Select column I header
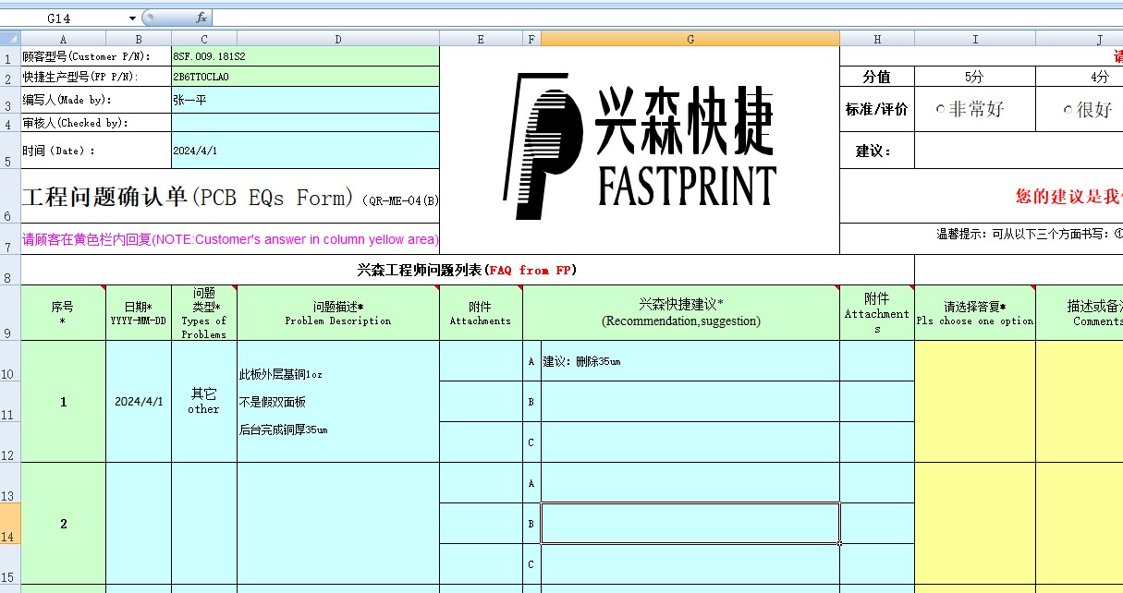1123x593 pixels. pyautogui.click(x=975, y=39)
